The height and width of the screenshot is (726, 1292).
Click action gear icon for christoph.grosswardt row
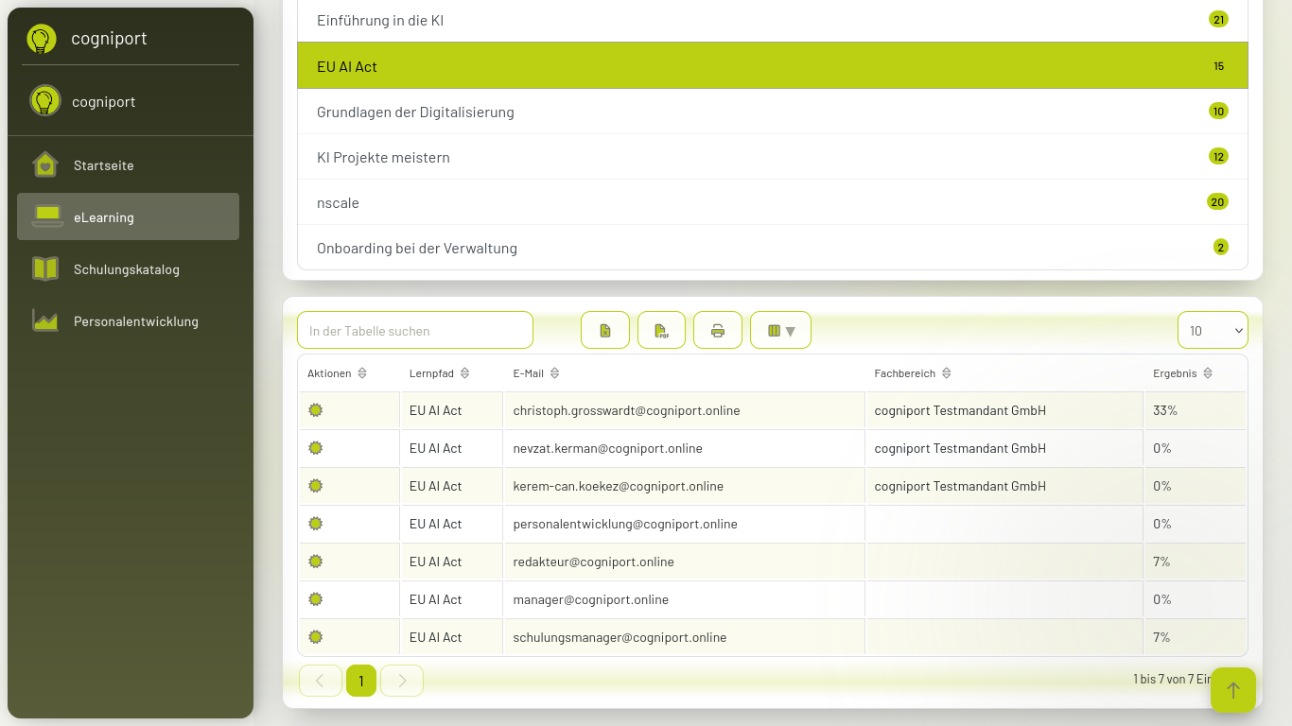click(316, 410)
